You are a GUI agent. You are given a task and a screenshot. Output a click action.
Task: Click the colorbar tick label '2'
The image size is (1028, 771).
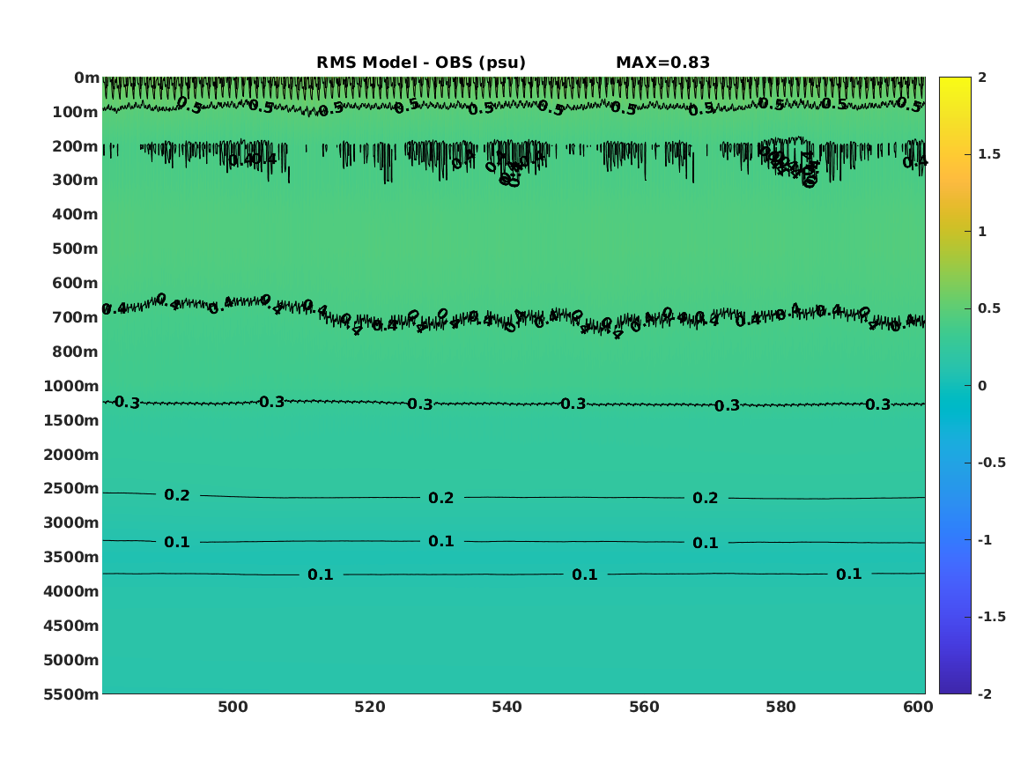click(982, 78)
